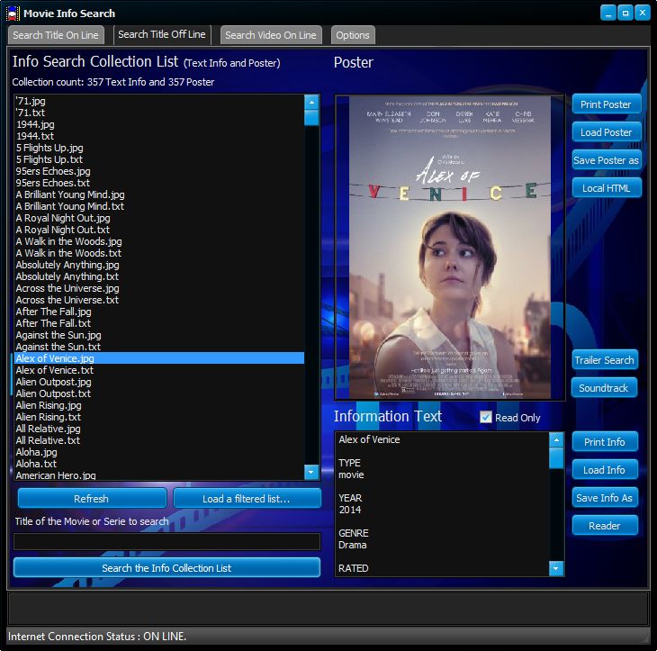Choose Save Info As
The image size is (657, 651).
(604, 498)
